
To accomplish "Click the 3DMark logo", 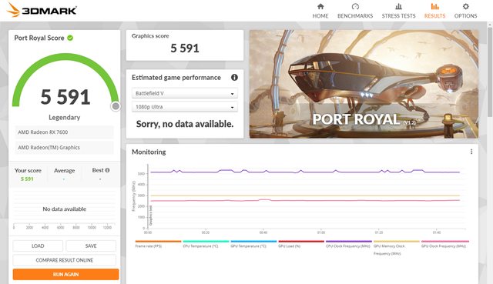I will tap(42, 10).
